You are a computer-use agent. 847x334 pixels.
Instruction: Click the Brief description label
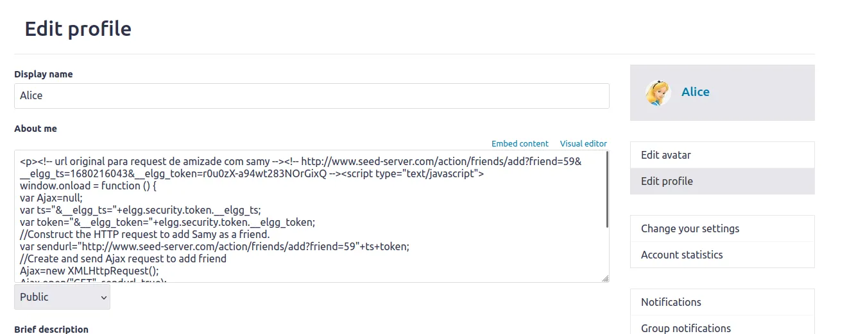51,329
